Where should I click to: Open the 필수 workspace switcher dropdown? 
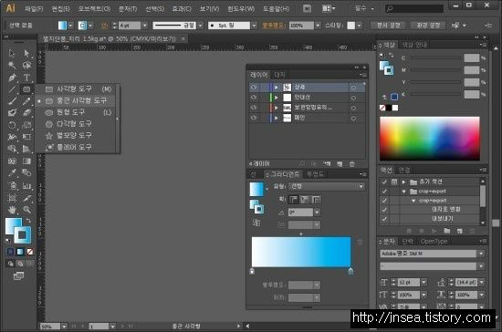click(x=364, y=8)
